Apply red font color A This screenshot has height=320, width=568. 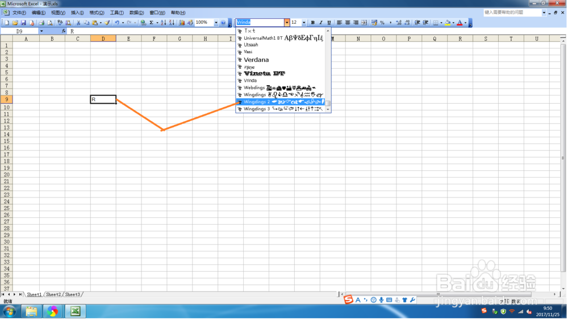coord(460,23)
